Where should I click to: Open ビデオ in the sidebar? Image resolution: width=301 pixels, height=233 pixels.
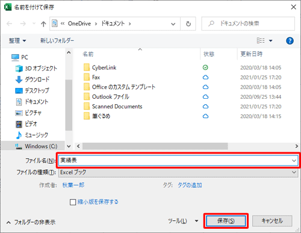tap(26, 124)
